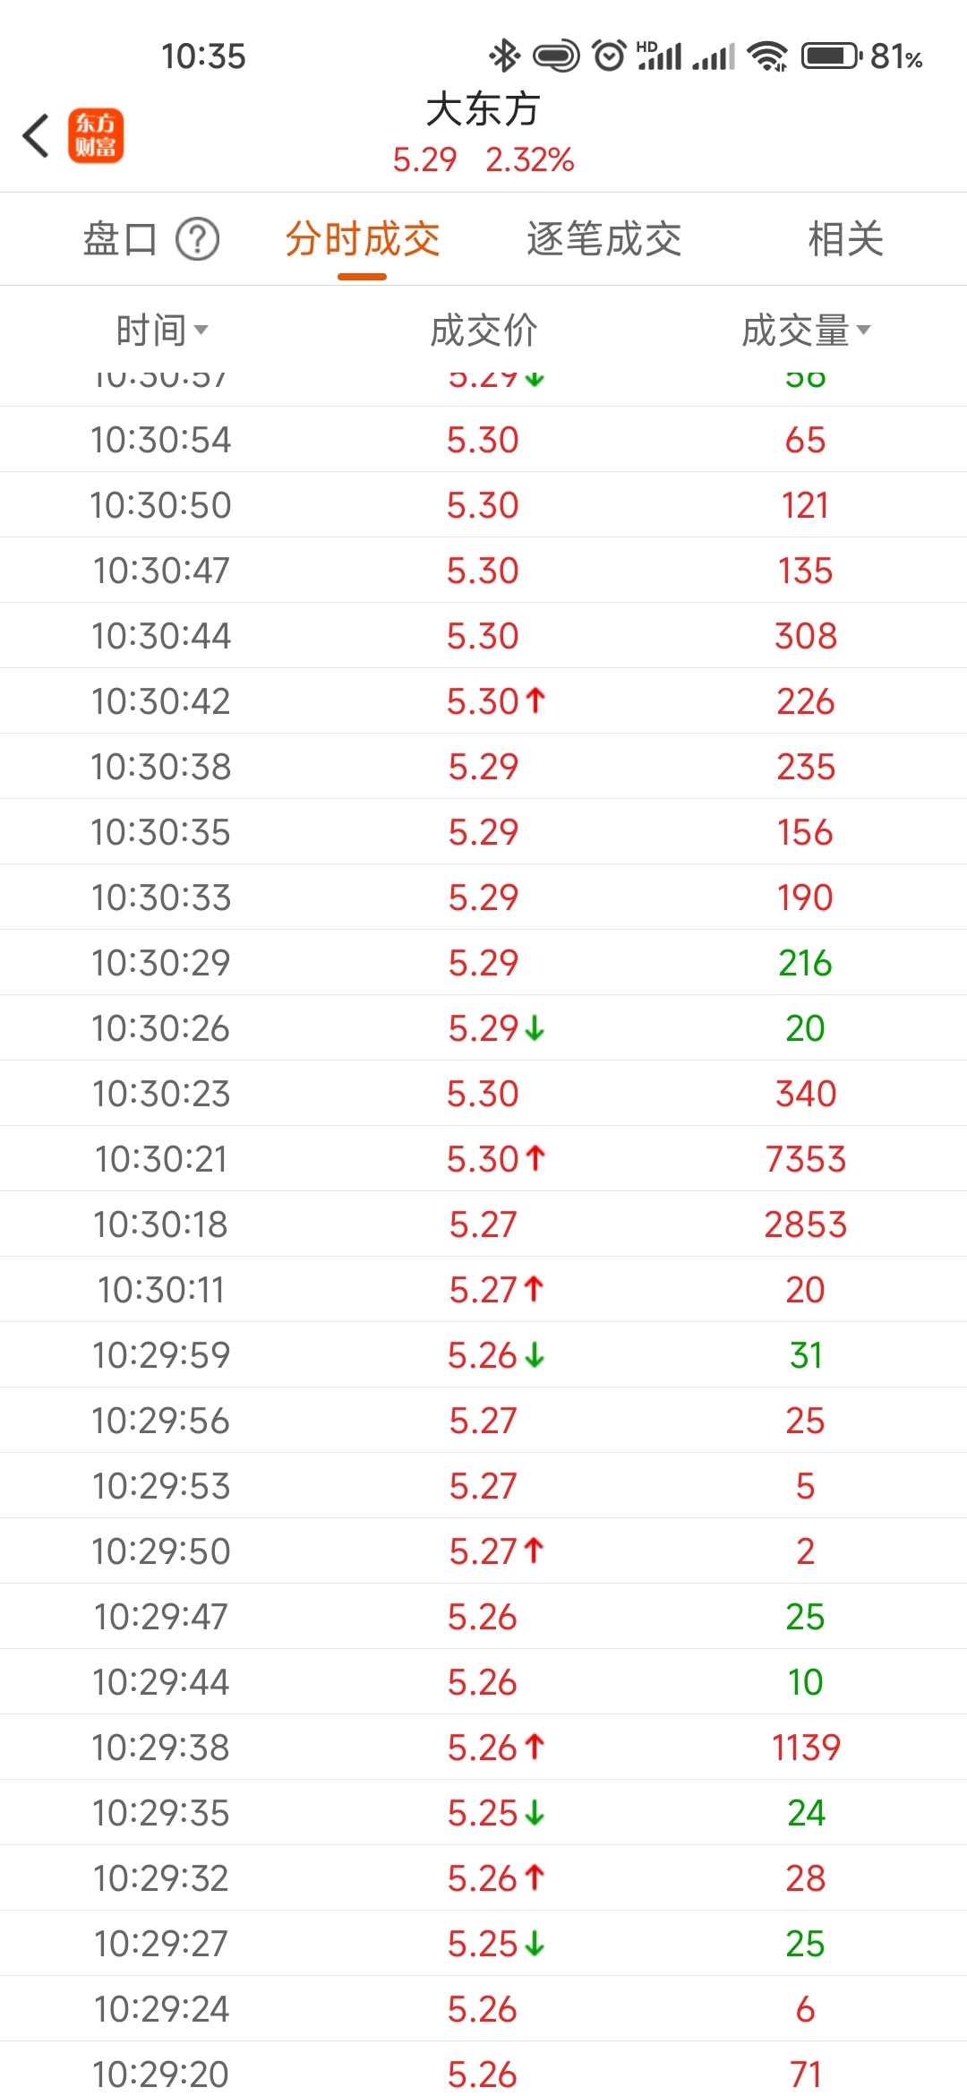Tap the 成交价 column header
This screenshot has height=2096, width=967.
pyautogui.click(x=483, y=331)
